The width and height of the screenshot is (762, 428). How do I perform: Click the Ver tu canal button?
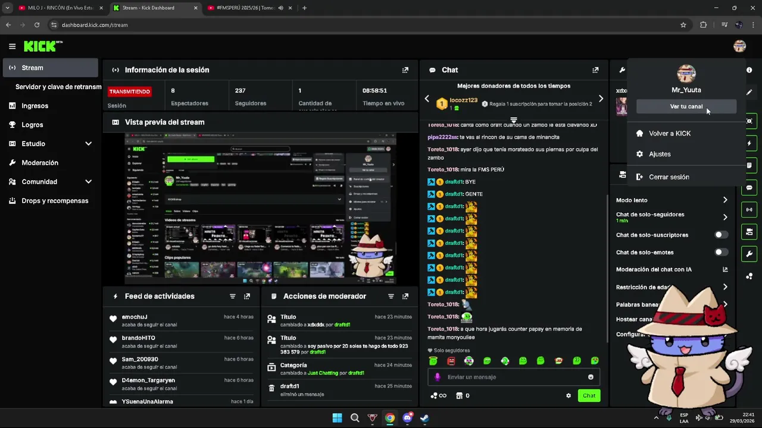pos(686,106)
